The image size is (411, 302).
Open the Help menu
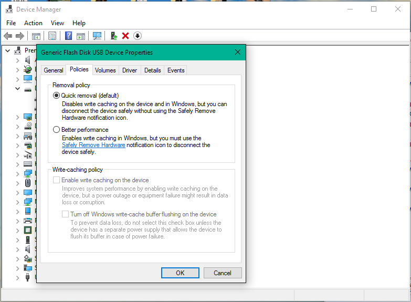click(x=79, y=23)
